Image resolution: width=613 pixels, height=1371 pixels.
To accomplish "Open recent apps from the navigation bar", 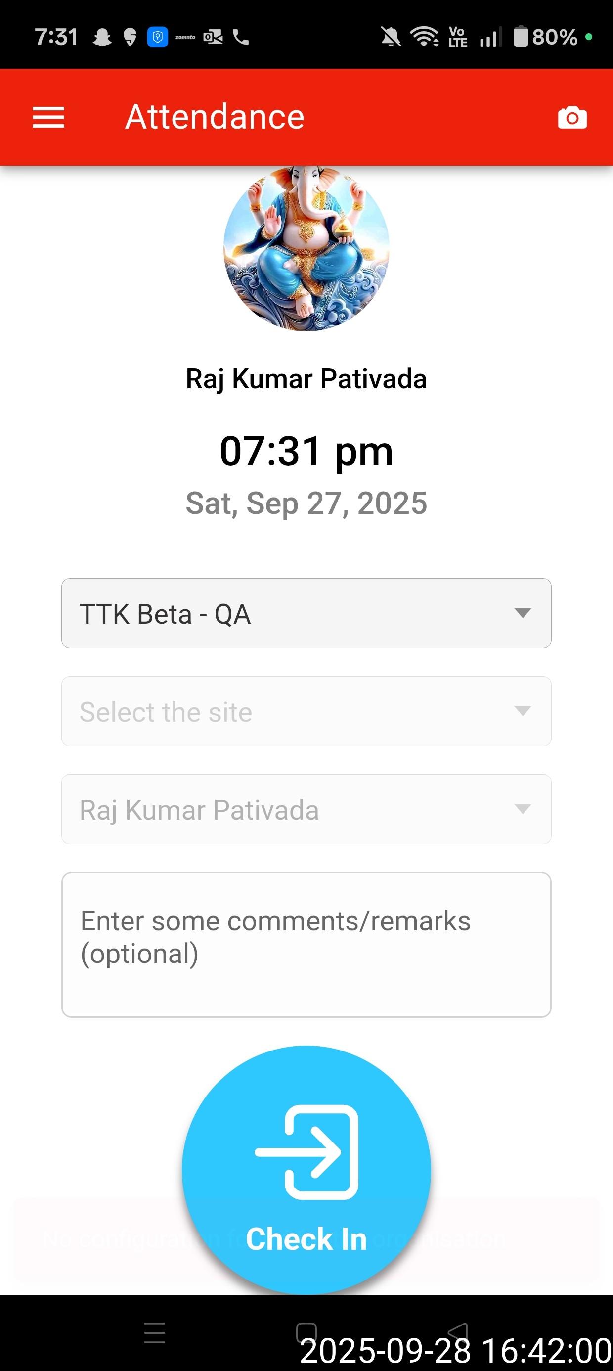I will tap(155, 1333).
